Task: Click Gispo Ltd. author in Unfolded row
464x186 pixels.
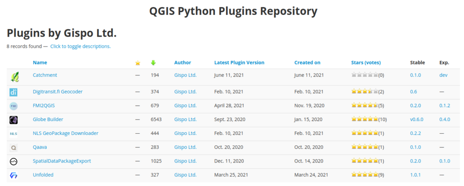Action: point(185,175)
